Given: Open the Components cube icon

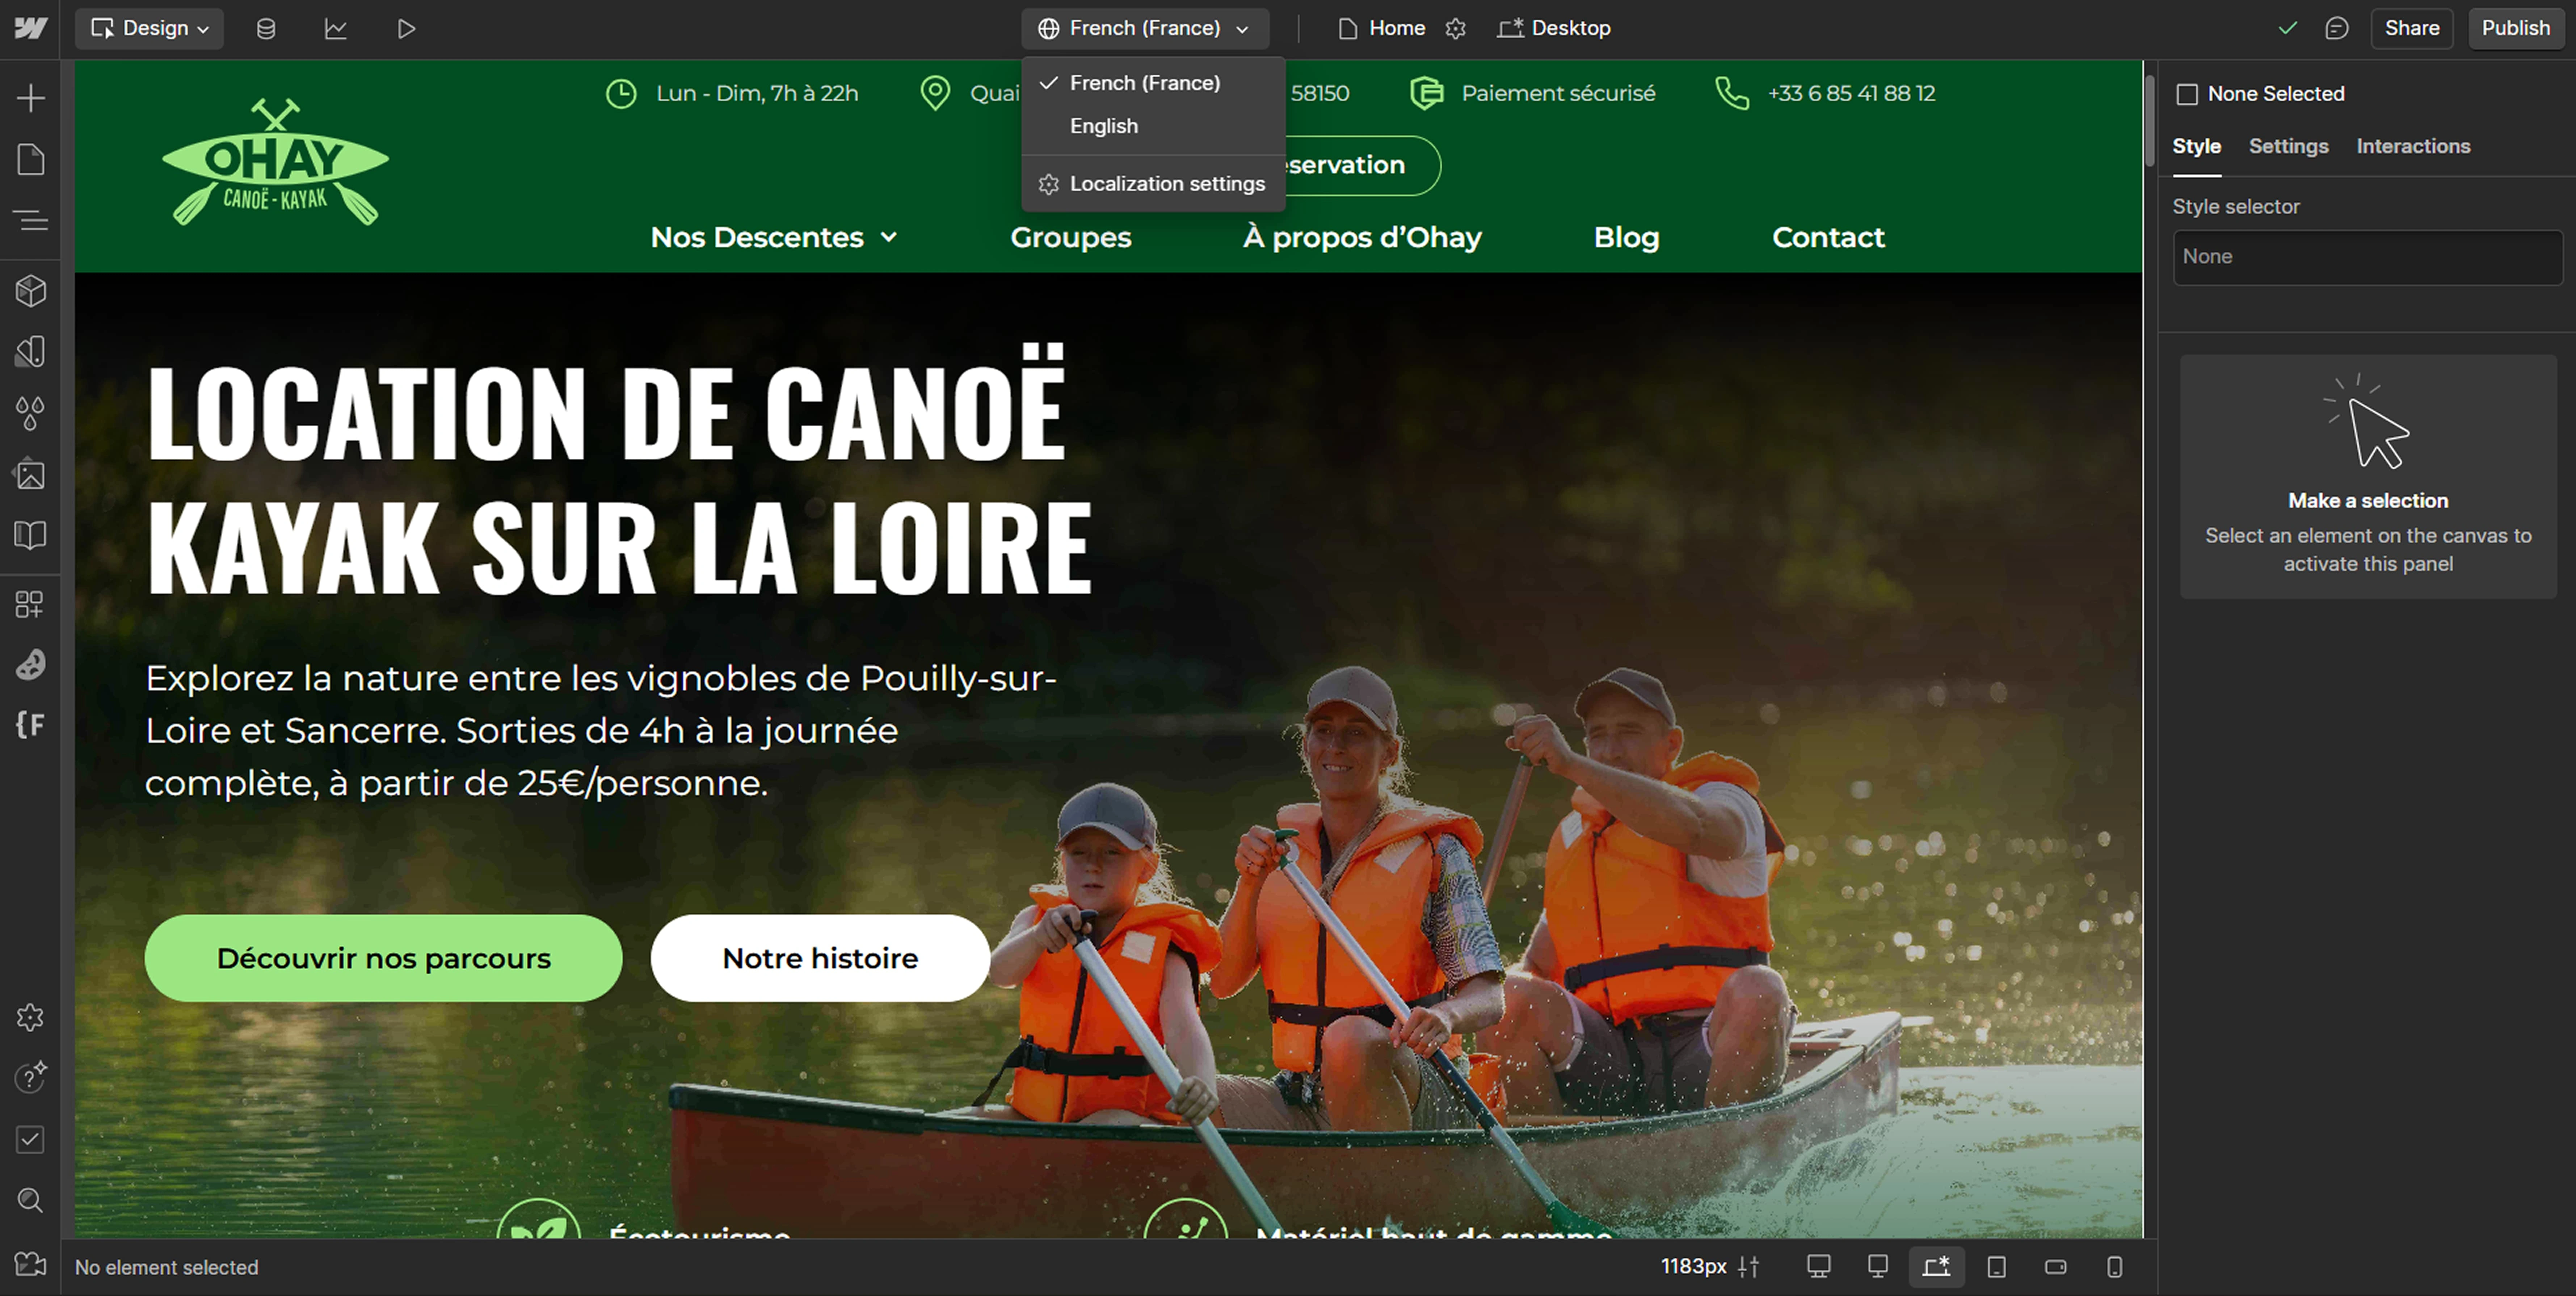Looking at the screenshot, I should point(31,291).
